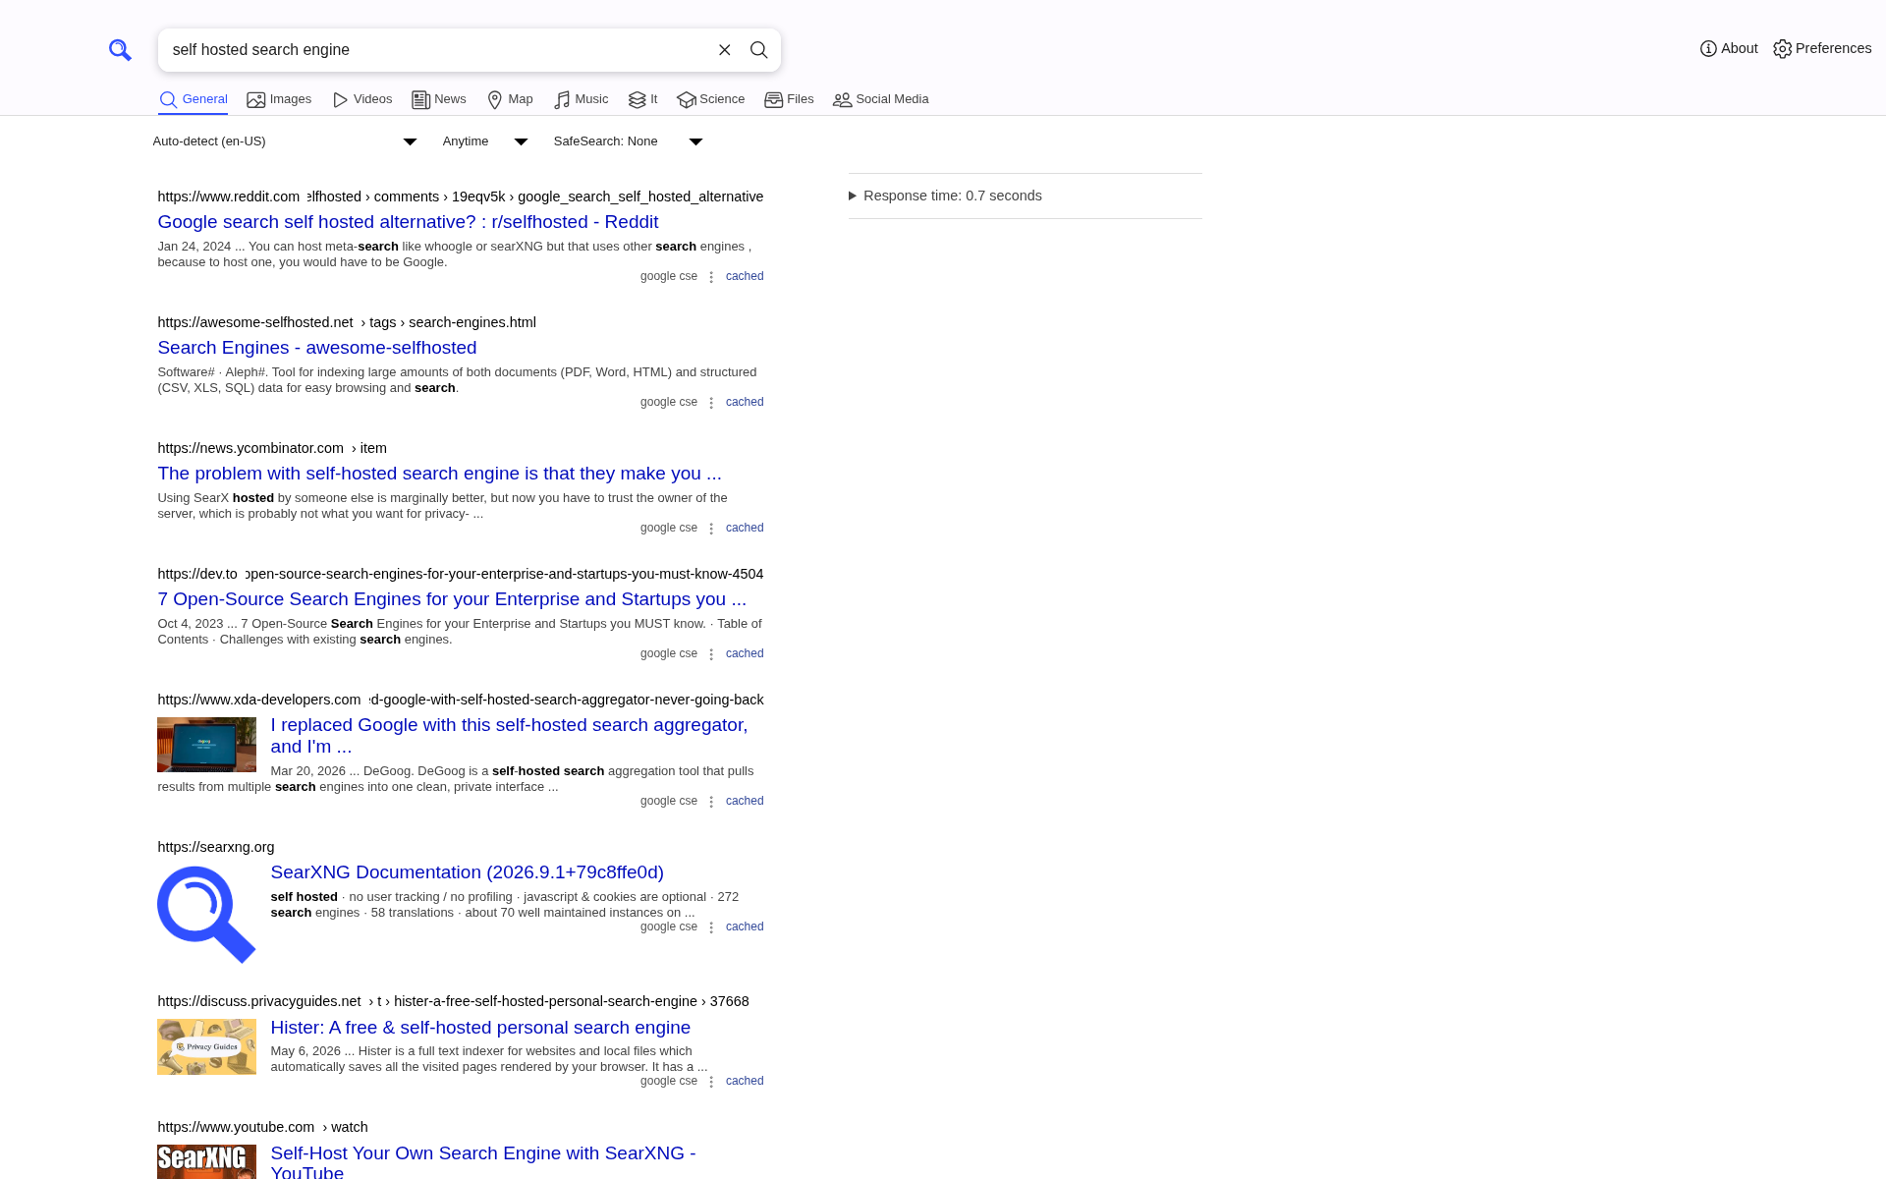Screen dimensions: 1886x1179
Task: Expand the Response time details
Action: coord(945,196)
